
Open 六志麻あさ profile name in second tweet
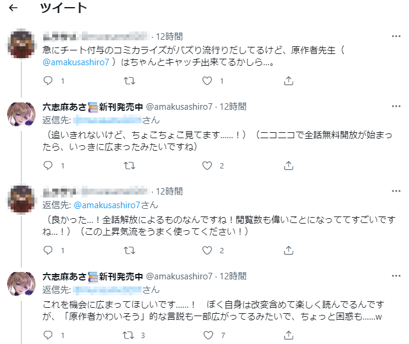(63, 107)
